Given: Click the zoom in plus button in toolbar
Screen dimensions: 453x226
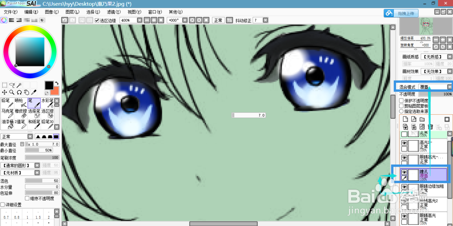Looking at the screenshot, I should (x=154, y=20).
